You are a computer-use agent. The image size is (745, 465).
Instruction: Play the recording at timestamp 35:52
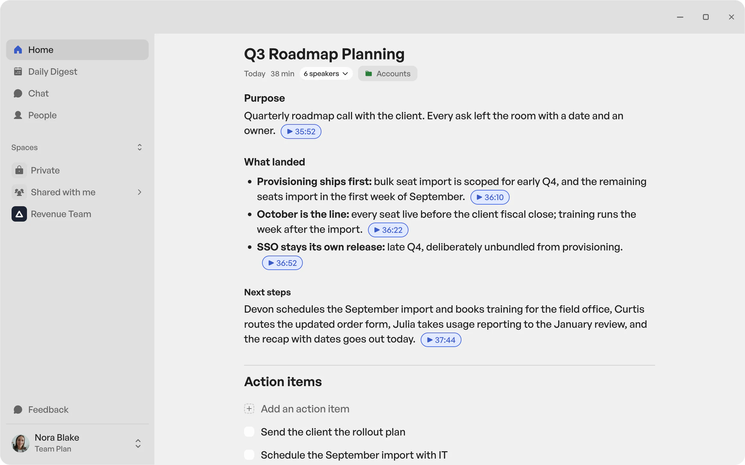[x=301, y=131]
